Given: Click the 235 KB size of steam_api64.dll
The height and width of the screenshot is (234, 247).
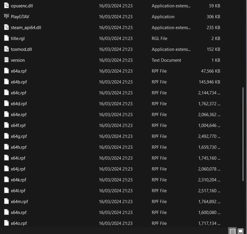Looking at the screenshot, I should (x=213, y=28).
